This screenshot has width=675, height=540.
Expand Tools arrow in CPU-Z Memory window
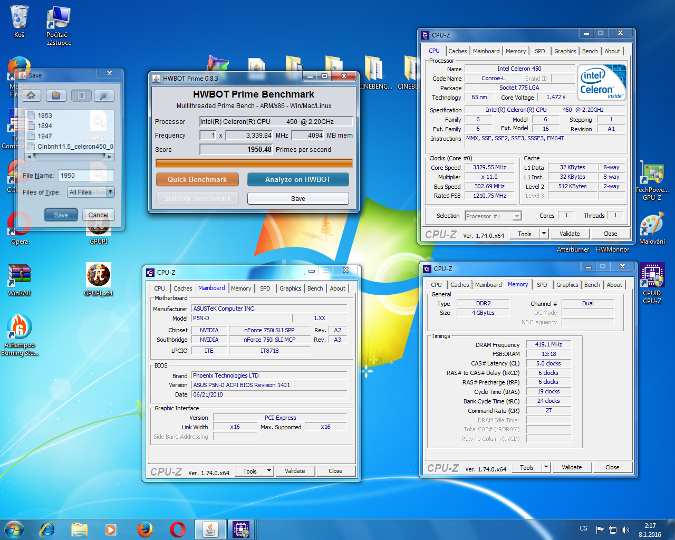(x=546, y=467)
